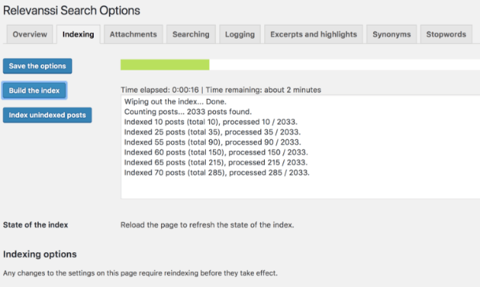Open the Attachments tab

[x=133, y=34]
